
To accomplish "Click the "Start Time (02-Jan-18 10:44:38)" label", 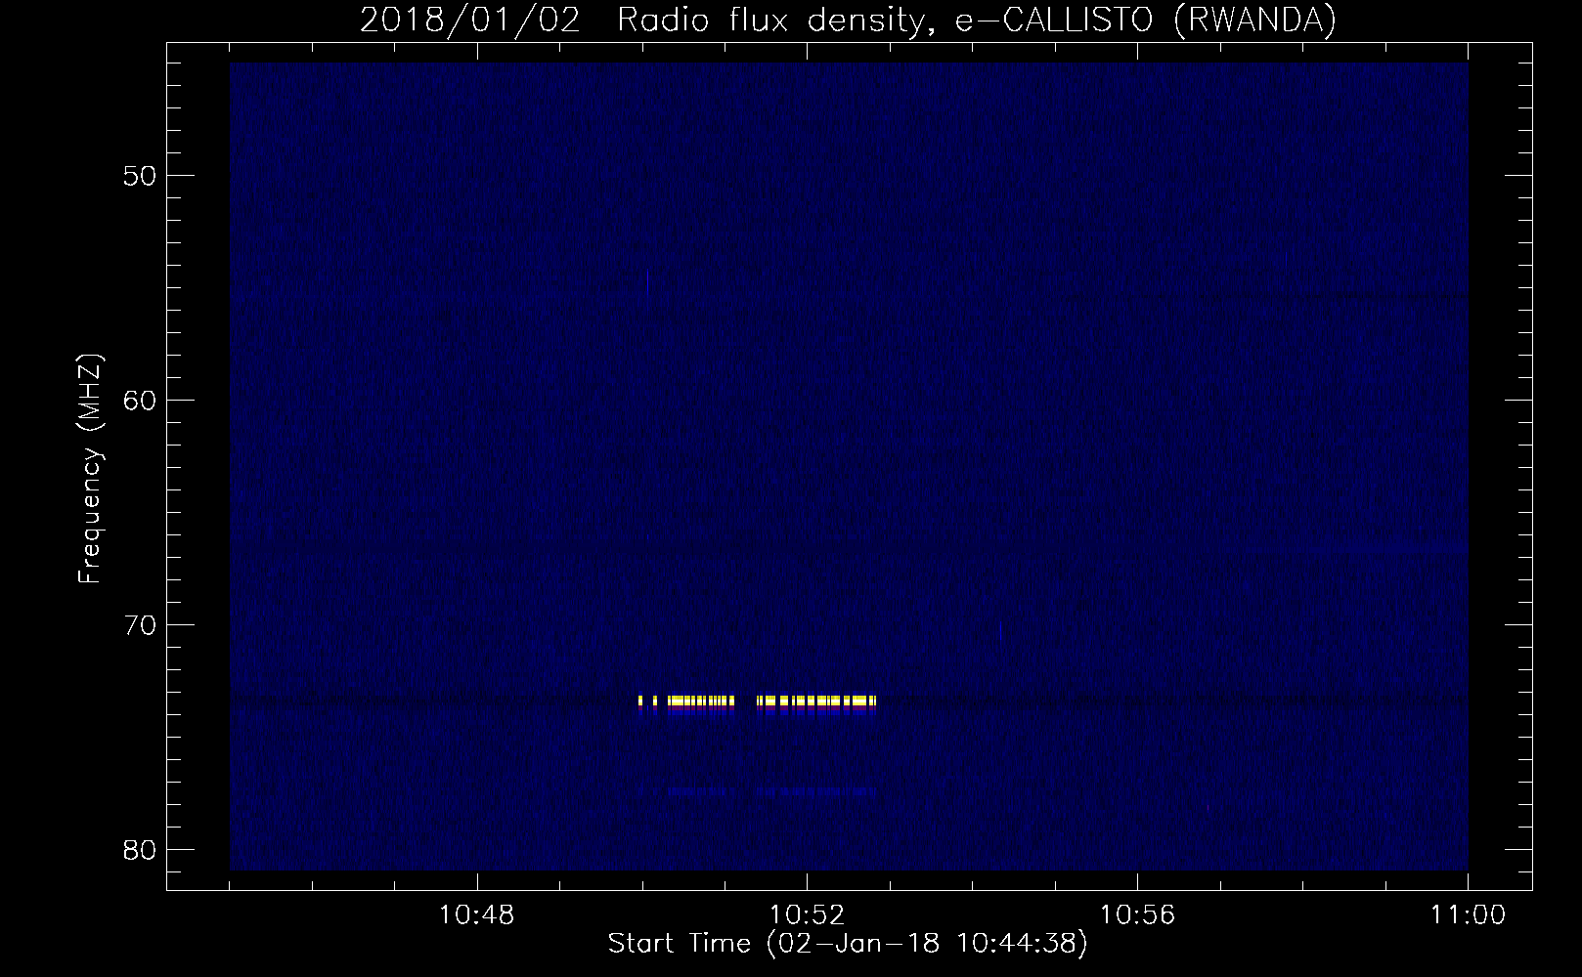I will point(848,944).
